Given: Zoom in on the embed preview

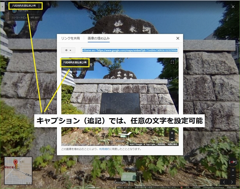Looking at the screenshot, I should [x=172, y=133].
